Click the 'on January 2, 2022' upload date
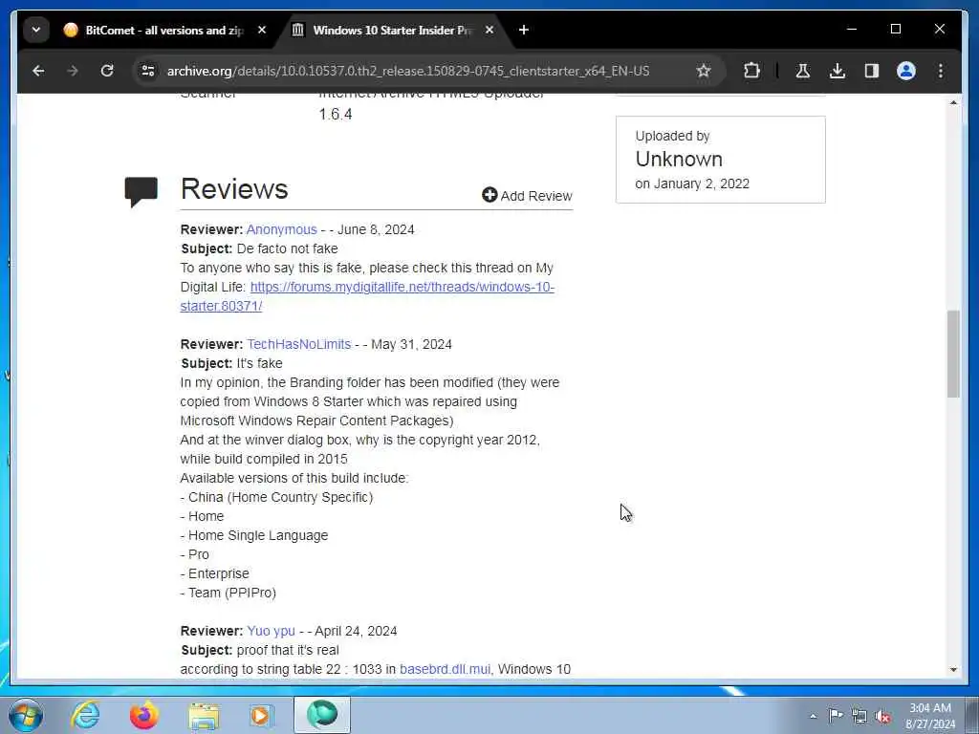This screenshot has height=734, width=979. [x=692, y=183]
